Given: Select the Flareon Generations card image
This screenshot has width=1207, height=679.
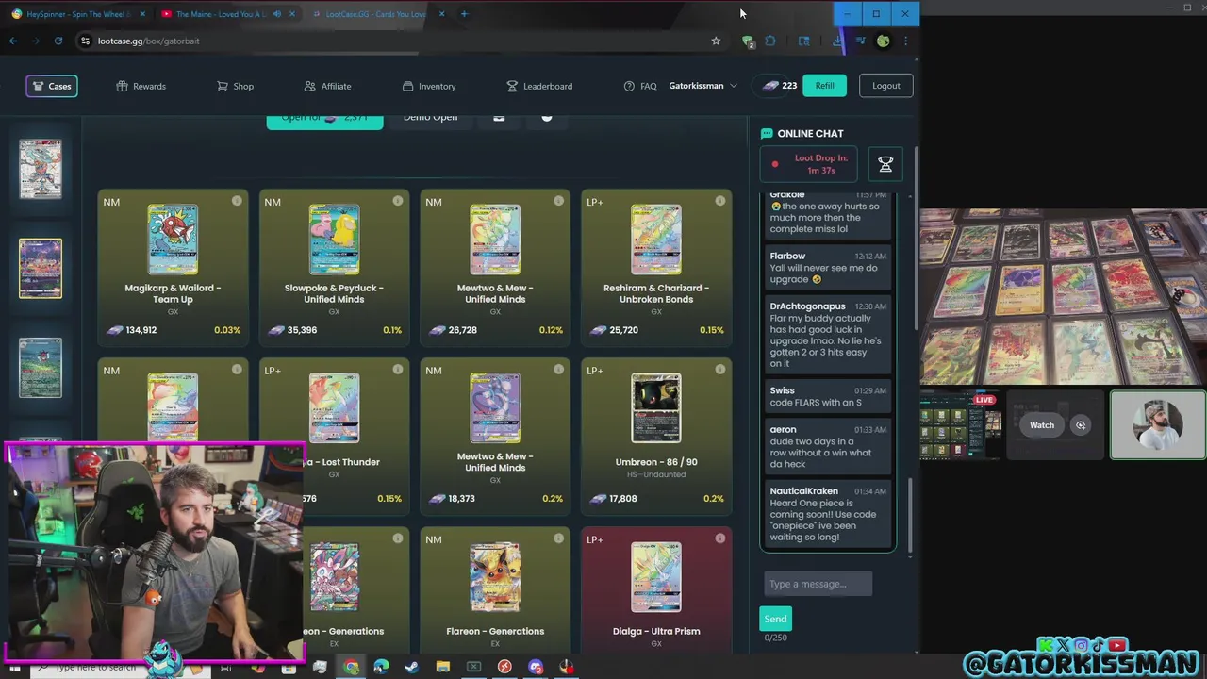Looking at the screenshot, I should pos(495,577).
